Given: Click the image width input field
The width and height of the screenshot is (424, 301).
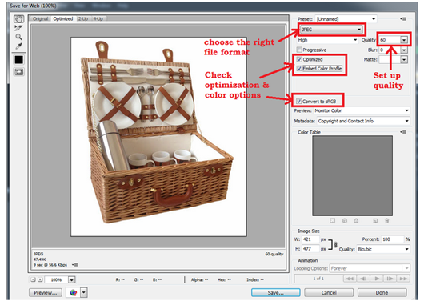Looking at the screenshot, I should pos(310,239).
